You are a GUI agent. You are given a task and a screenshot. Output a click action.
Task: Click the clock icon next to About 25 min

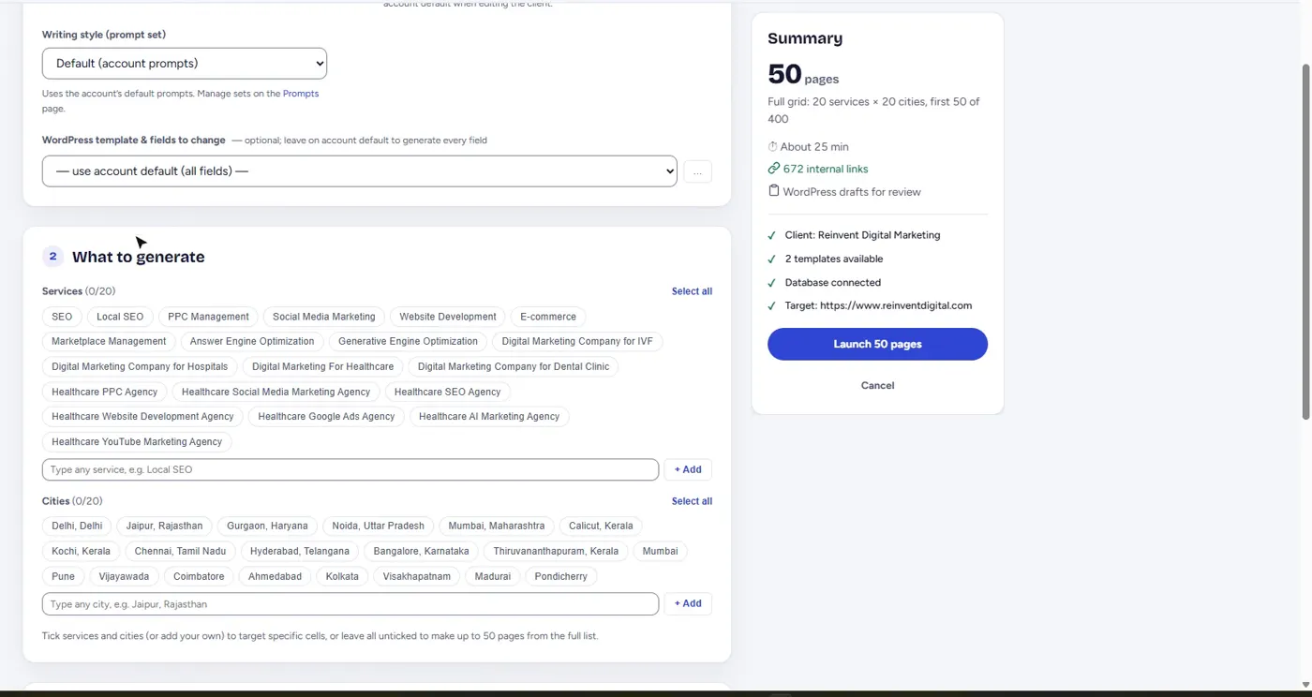(773, 146)
